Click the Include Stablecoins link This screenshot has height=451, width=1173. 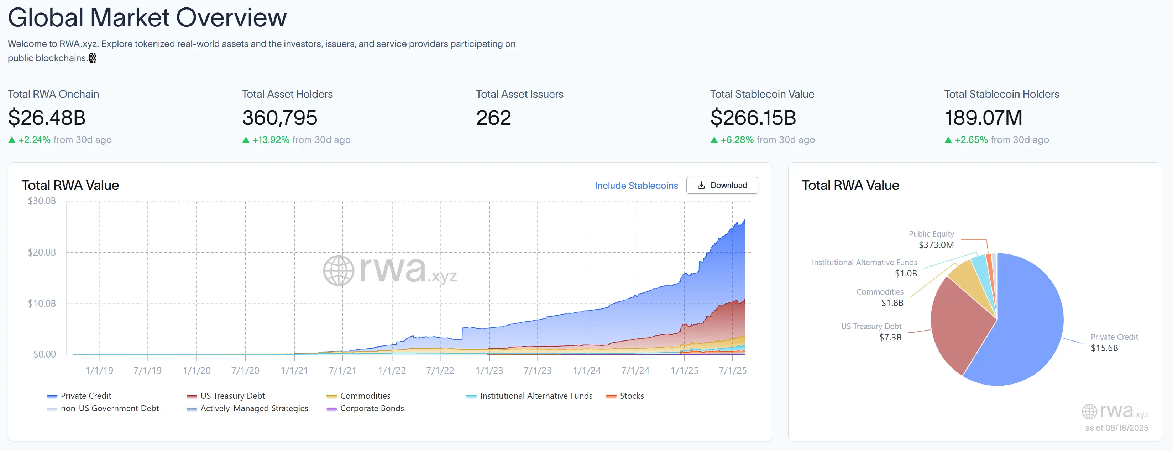(x=636, y=186)
